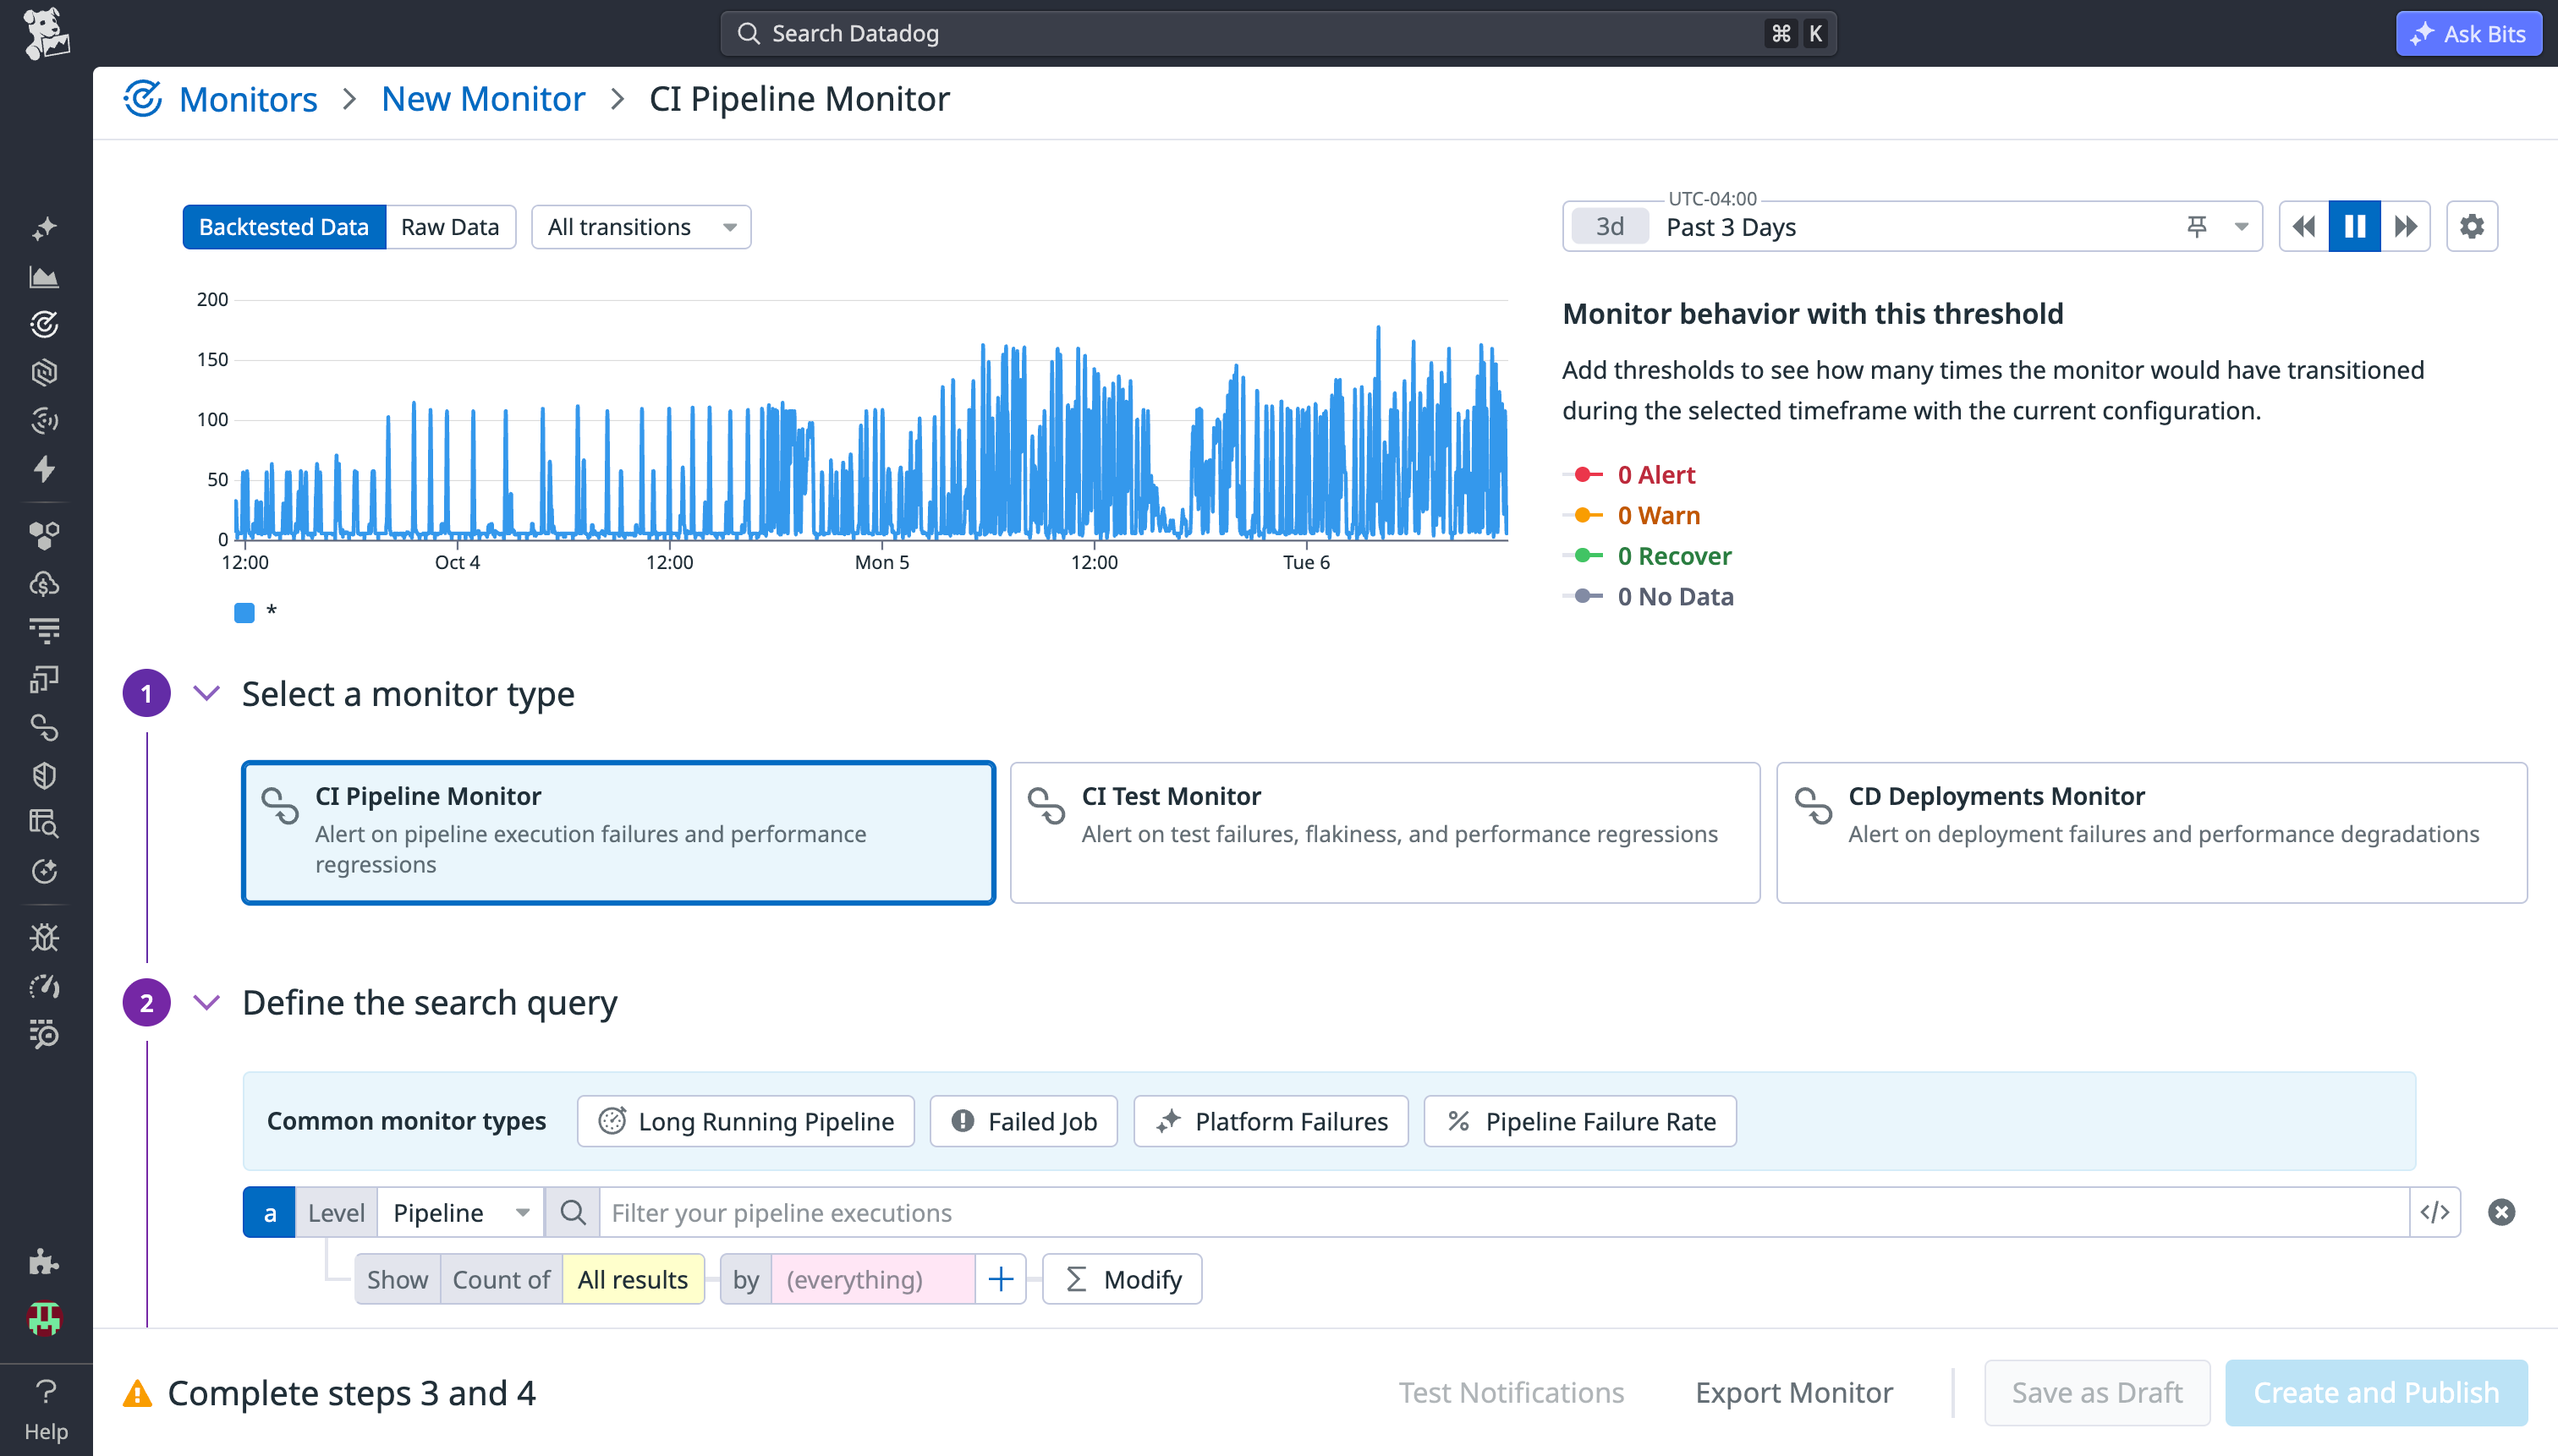
Task: Click Export Monitor
Action: [1793, 1392]
